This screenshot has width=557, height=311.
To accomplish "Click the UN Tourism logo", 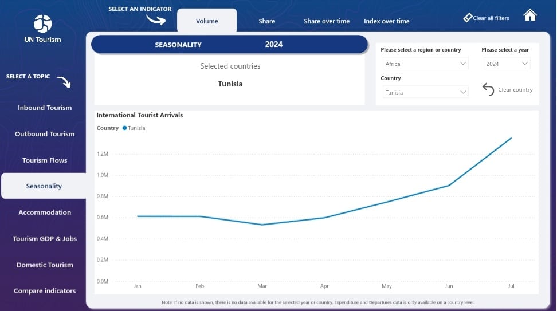I will tap(43, 24).
